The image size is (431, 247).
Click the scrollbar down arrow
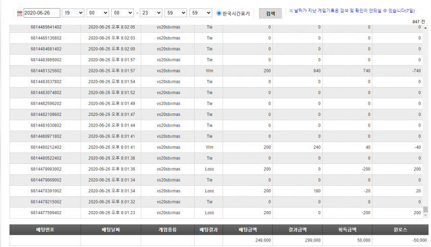425,216
